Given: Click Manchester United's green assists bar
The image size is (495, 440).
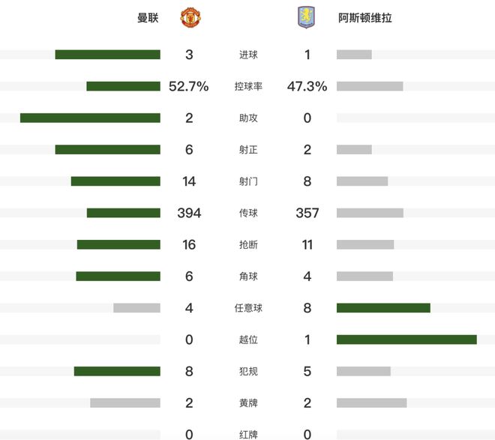Looking at the screenshot, I should pyautogui.click(x=90, y=118).
